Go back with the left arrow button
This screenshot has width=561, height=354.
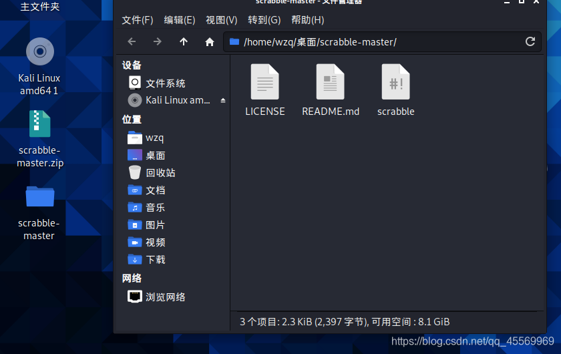click(x=132, y=42)
